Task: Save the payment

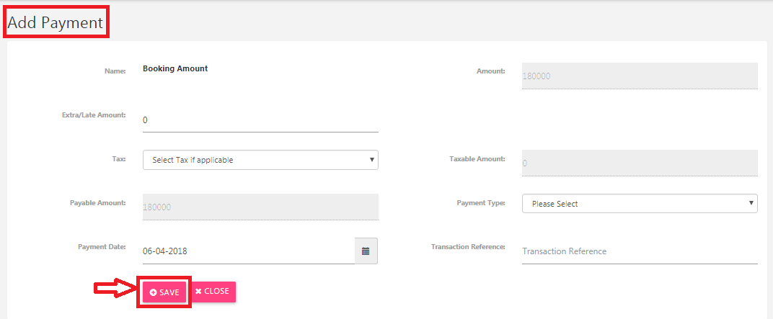Action: click(164, 292)
